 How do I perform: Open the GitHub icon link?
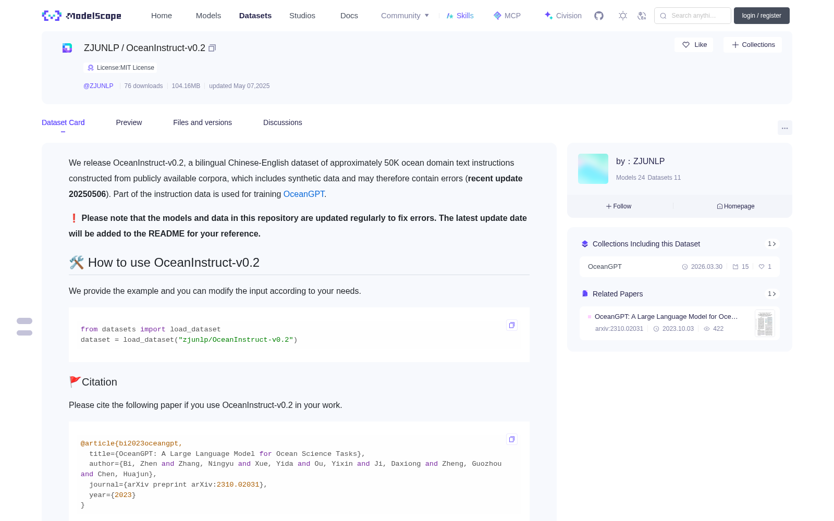pos(599,16)
